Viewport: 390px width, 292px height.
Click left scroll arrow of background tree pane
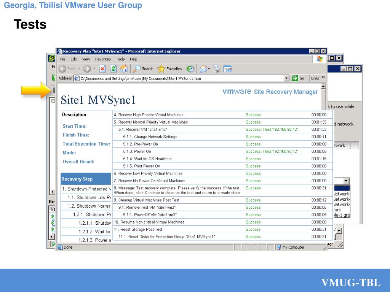53,192
